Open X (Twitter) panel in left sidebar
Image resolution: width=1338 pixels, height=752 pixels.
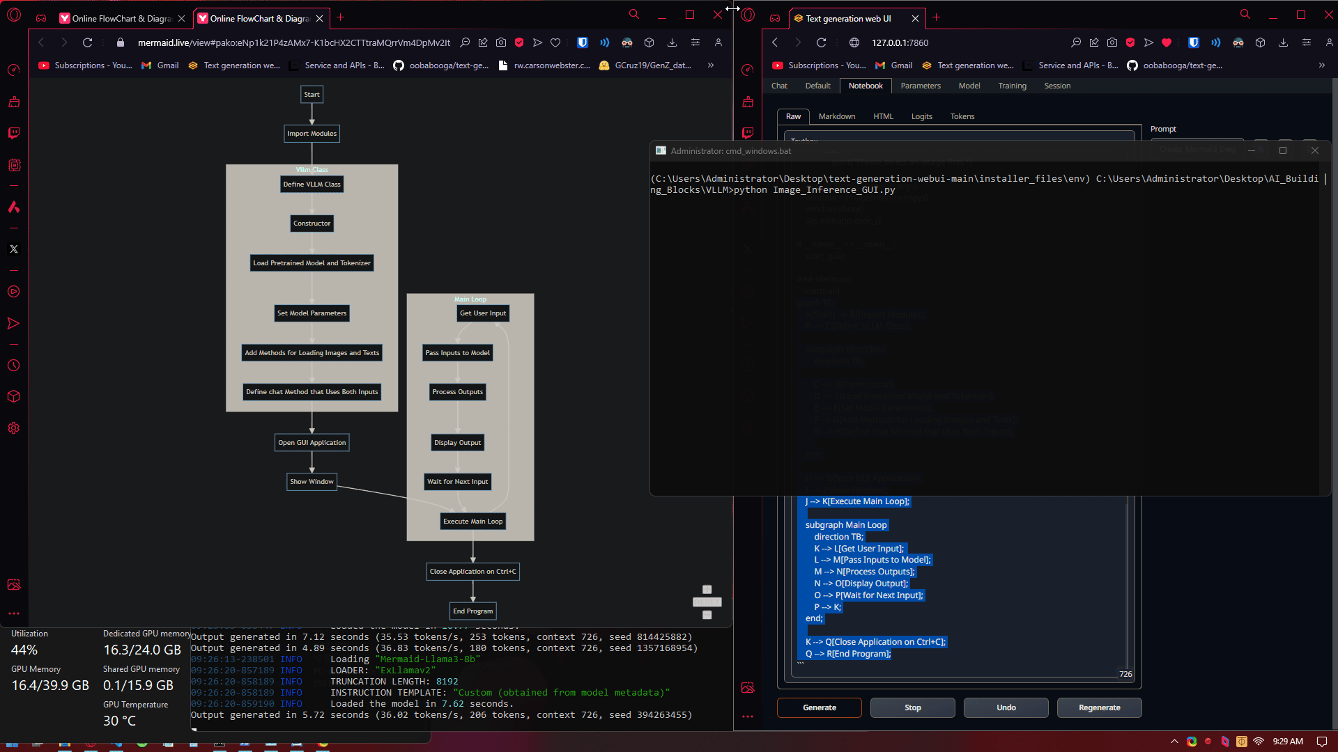[x=14, y=249]
